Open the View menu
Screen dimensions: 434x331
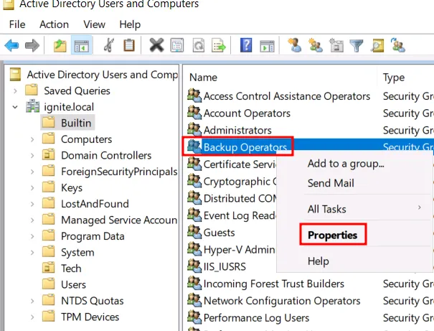[94, 24]
